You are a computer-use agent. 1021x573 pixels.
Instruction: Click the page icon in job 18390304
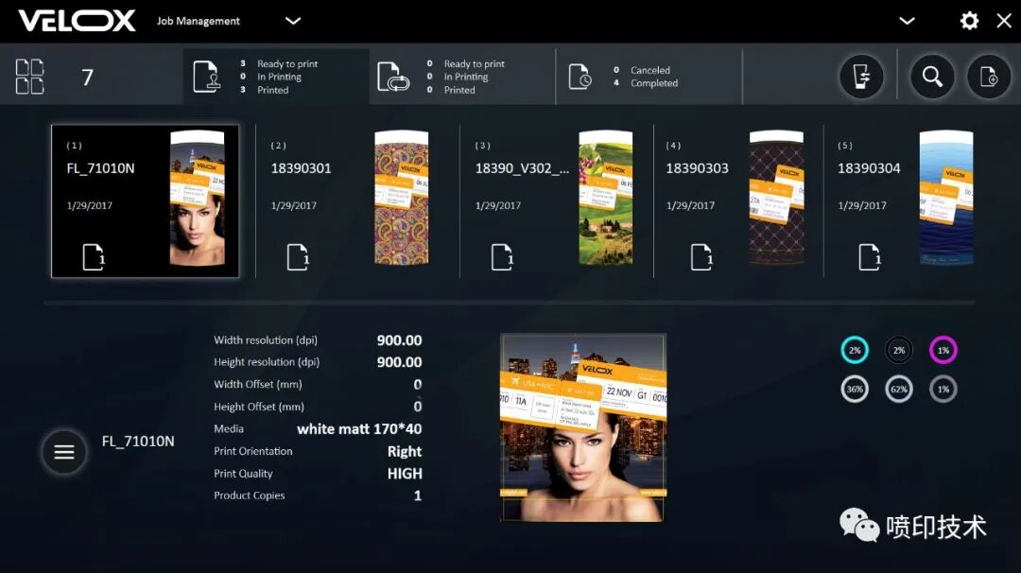click(x=870, y=257)
